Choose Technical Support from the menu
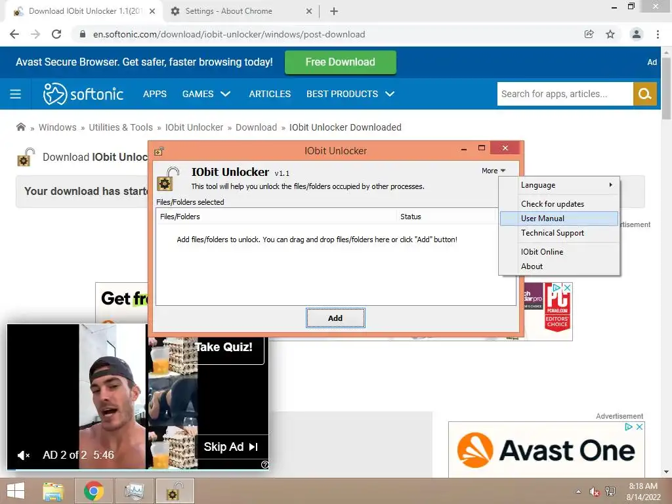The width and height of the screenshot is (672, 504). click(x=559, y=233)
